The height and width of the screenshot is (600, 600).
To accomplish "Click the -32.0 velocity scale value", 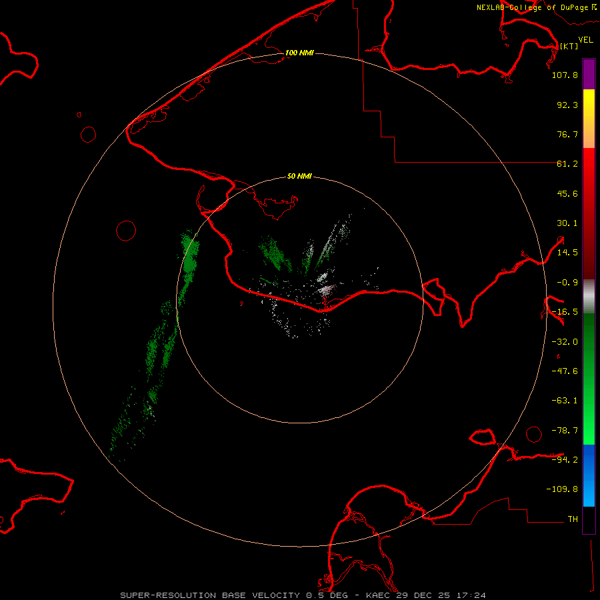I will coord(565,342).
